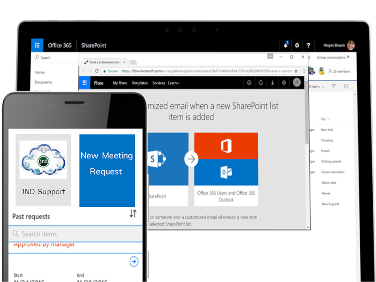Tap the Search items field on the phone
The image size is (376, 282).
click(76, 234)
